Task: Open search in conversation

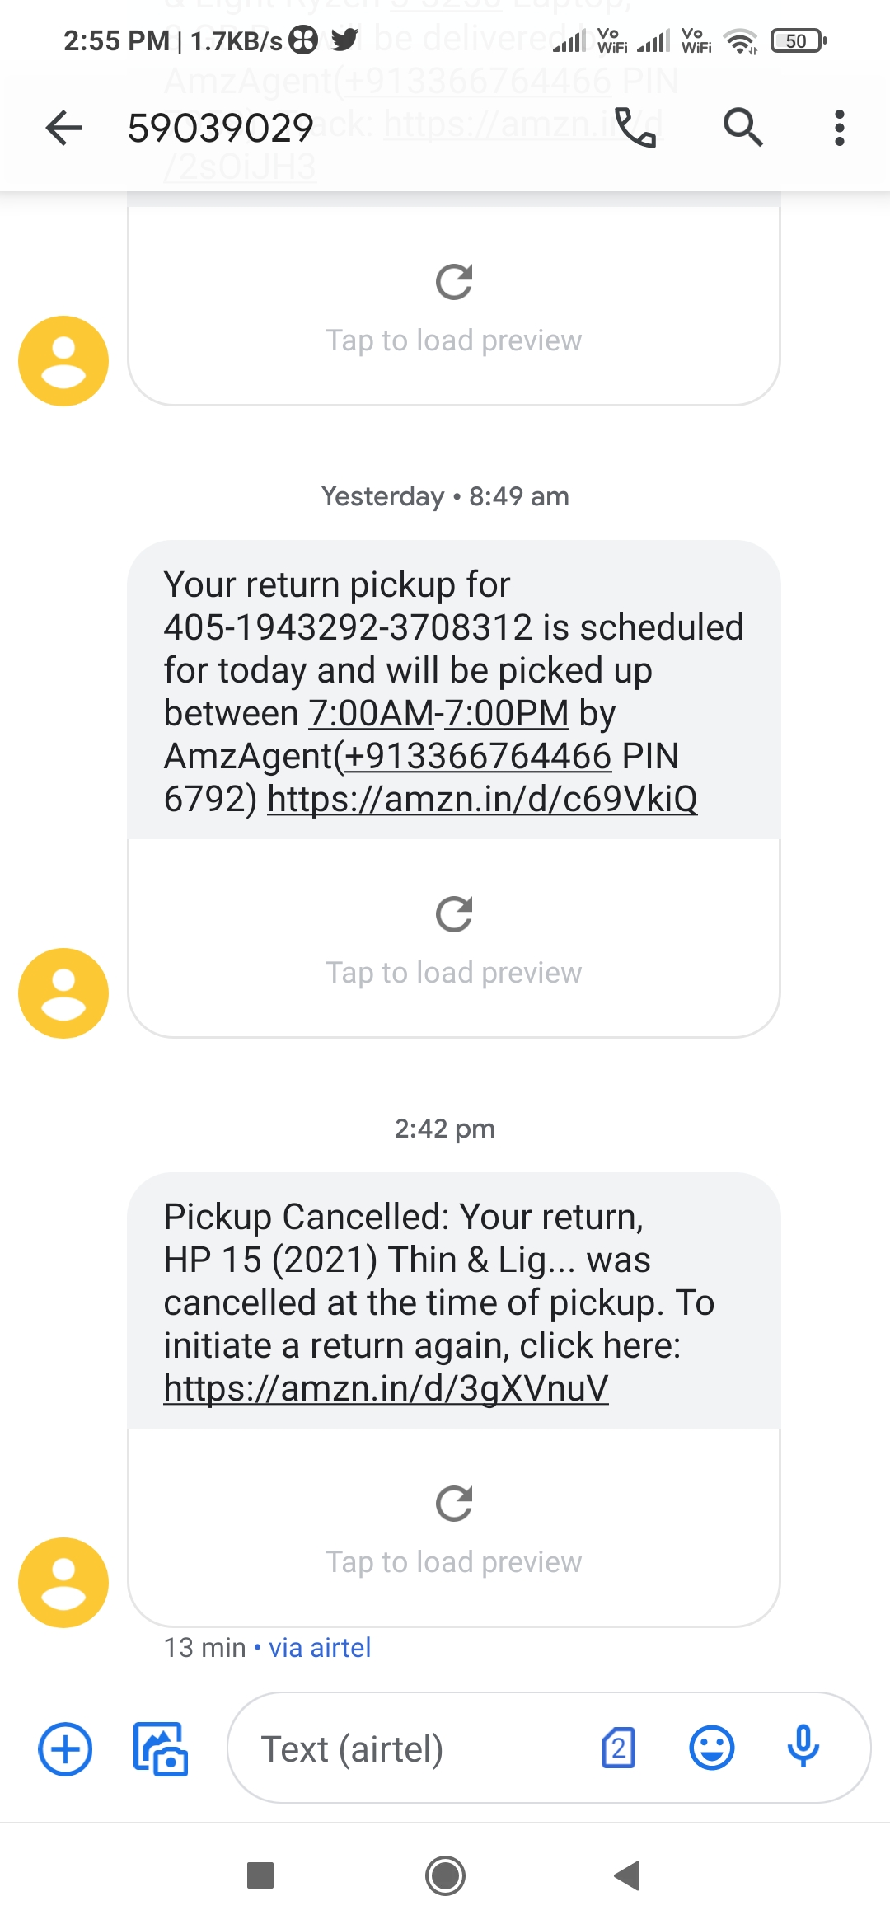Action: click(742, 128)
